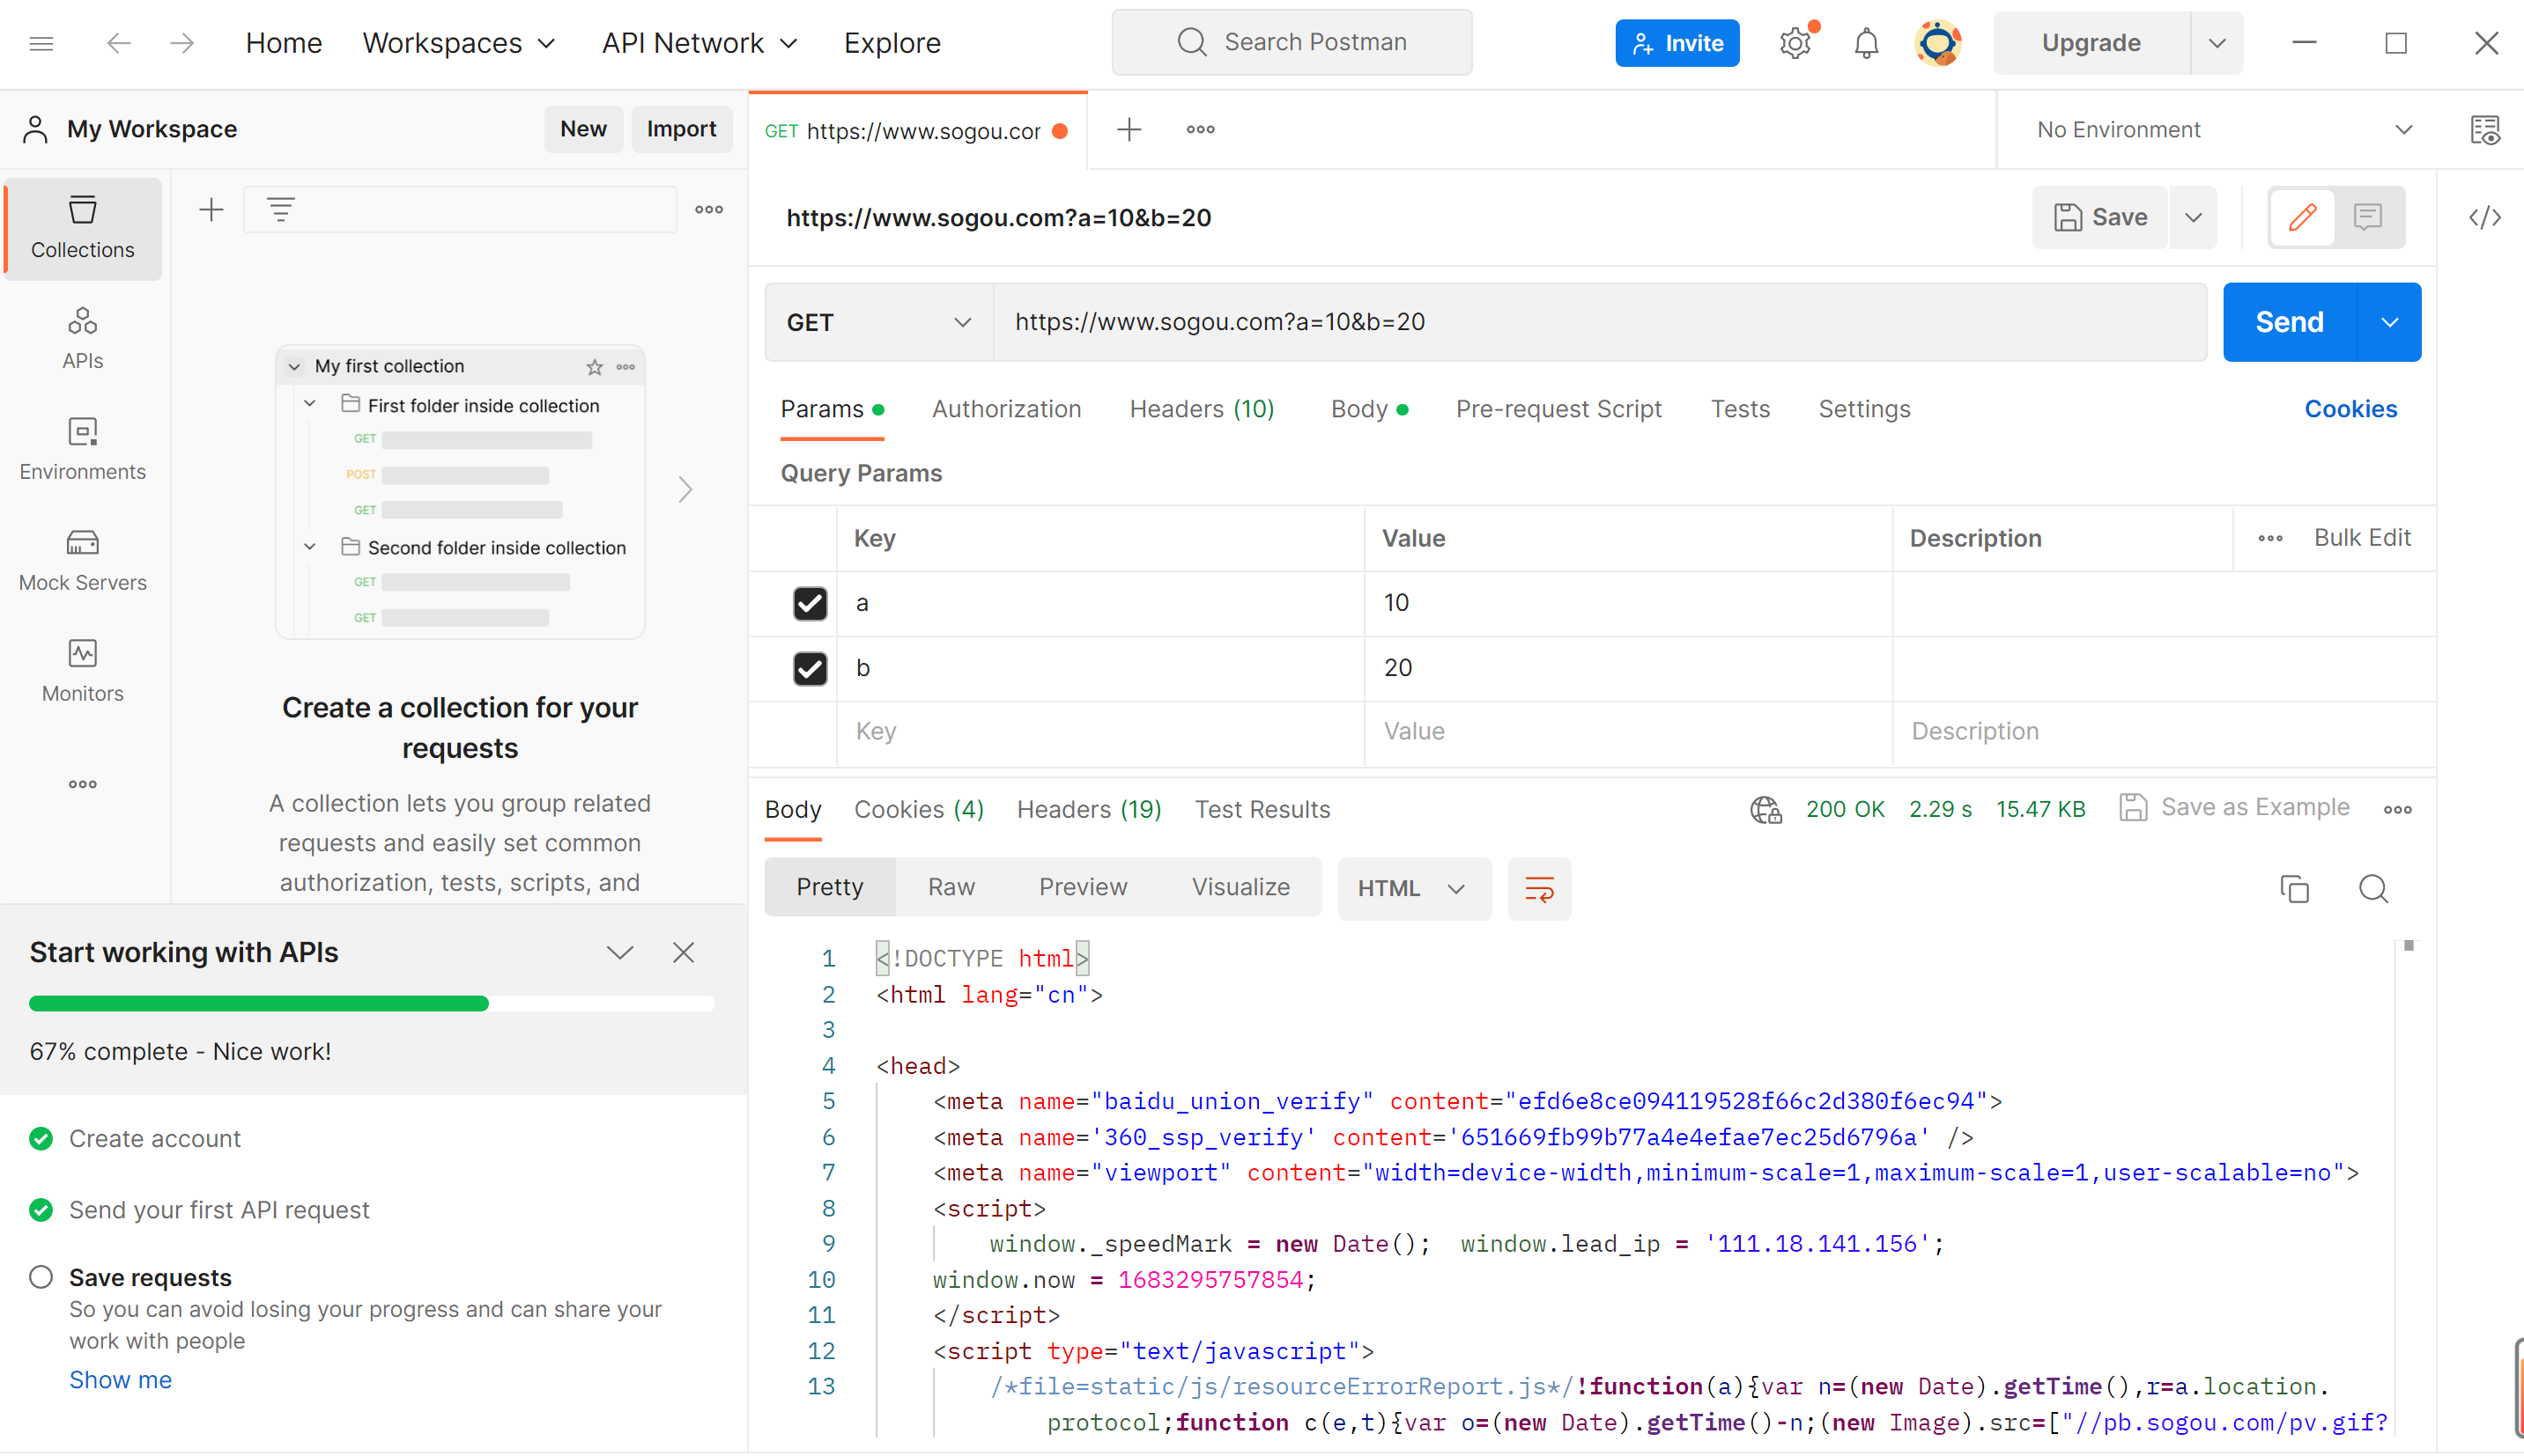Open Collections in the sidebar
This screenshot has height=1456, width=2524.
[x=82, y=228]
